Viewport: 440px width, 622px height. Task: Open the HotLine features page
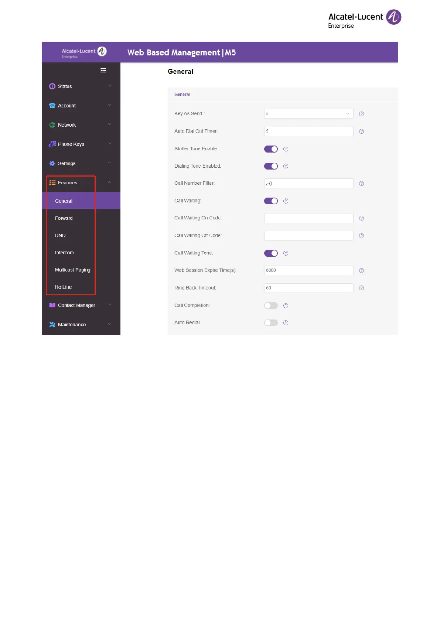coord(63,287)
